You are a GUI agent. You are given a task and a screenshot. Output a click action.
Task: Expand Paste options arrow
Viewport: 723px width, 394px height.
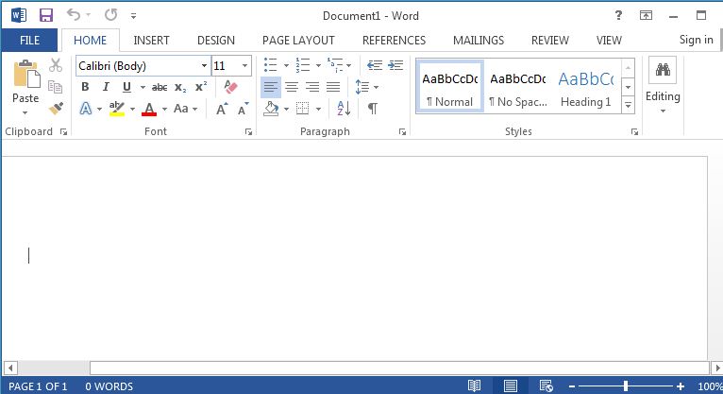coord(25,112)
